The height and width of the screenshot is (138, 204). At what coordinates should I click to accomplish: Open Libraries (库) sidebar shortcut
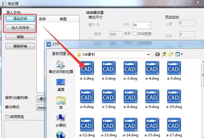(x=61, y=103)
